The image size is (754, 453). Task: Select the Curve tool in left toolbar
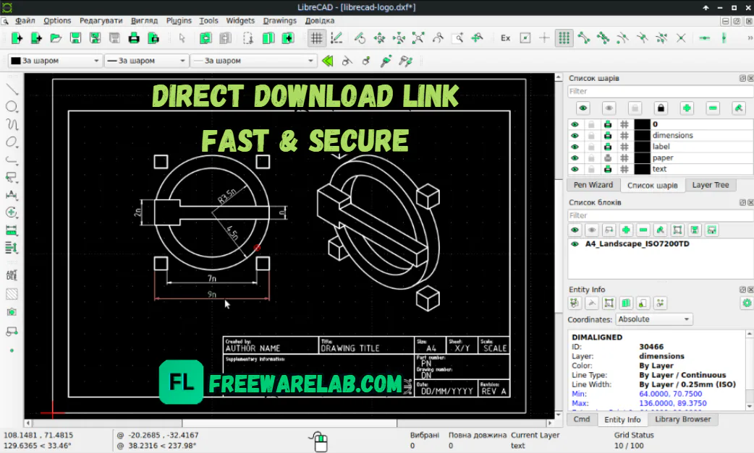12,124
